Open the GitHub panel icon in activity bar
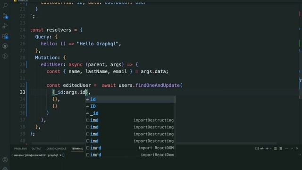The image size is (302, 170). coord(5,46)
